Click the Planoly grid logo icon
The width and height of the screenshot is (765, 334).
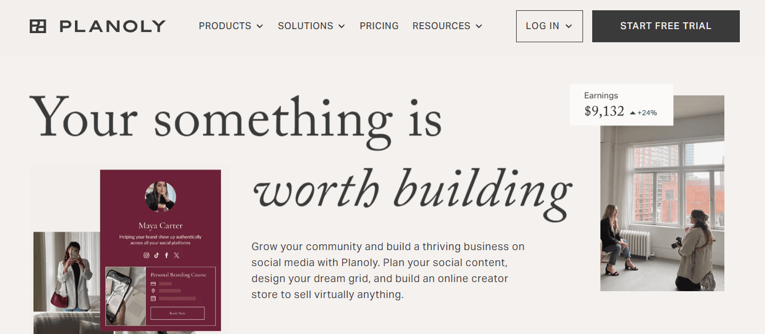click(x=38, y=26)
